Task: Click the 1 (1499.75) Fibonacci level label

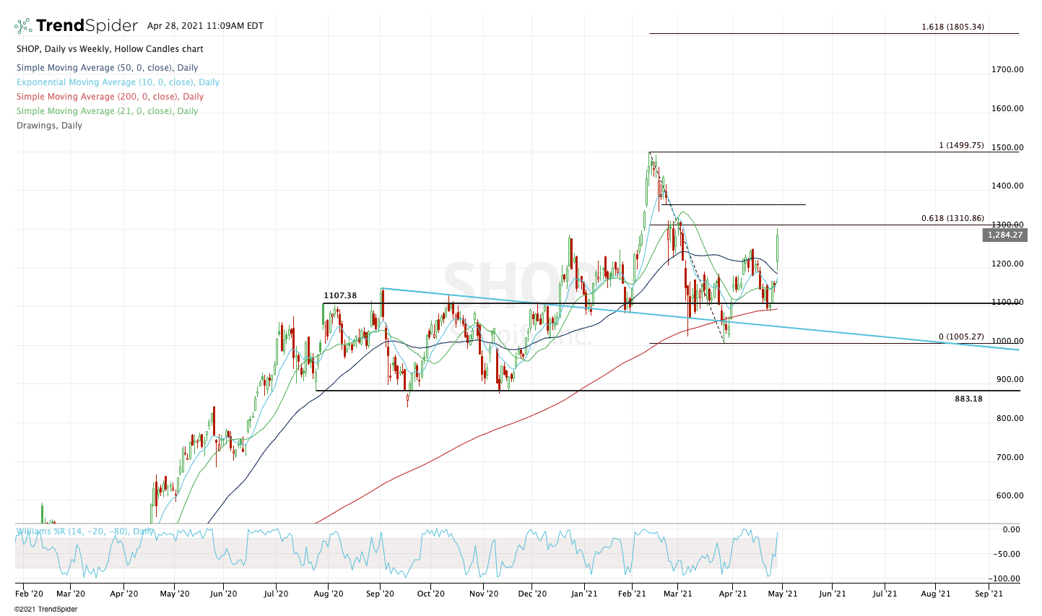Action: (x=961, y=145)
